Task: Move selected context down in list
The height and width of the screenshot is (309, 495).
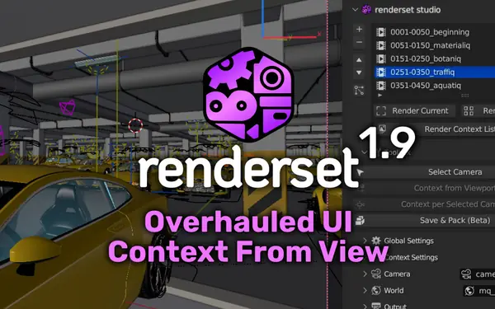Action: (359, 73)
